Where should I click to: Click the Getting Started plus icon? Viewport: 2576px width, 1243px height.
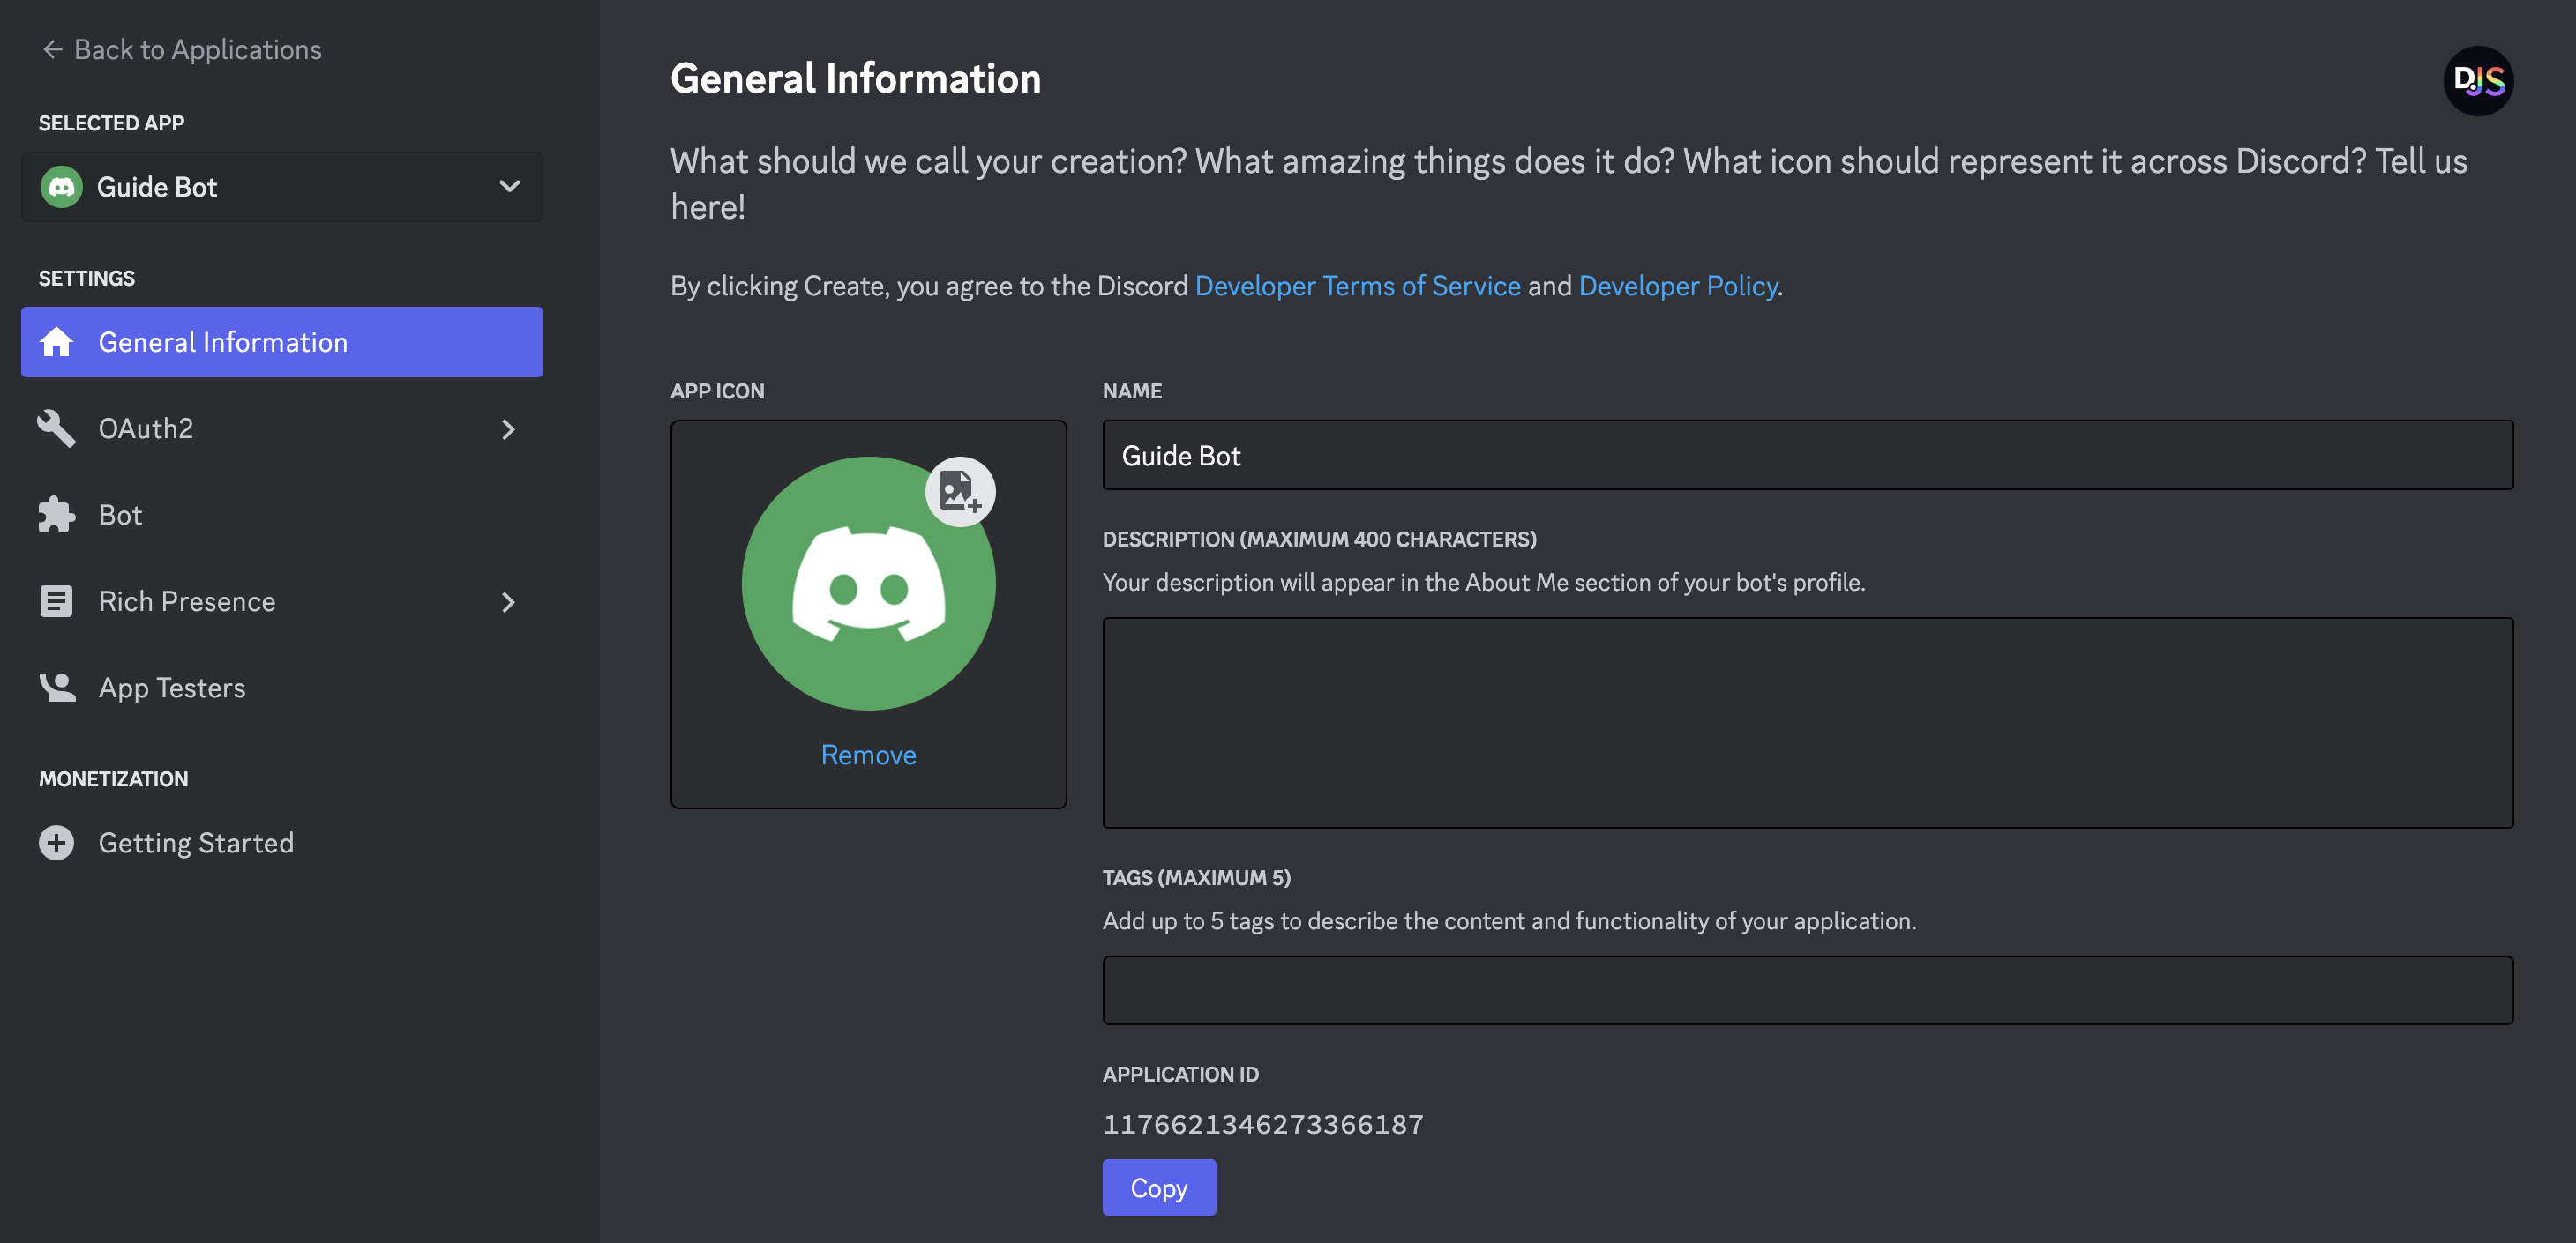56,842
